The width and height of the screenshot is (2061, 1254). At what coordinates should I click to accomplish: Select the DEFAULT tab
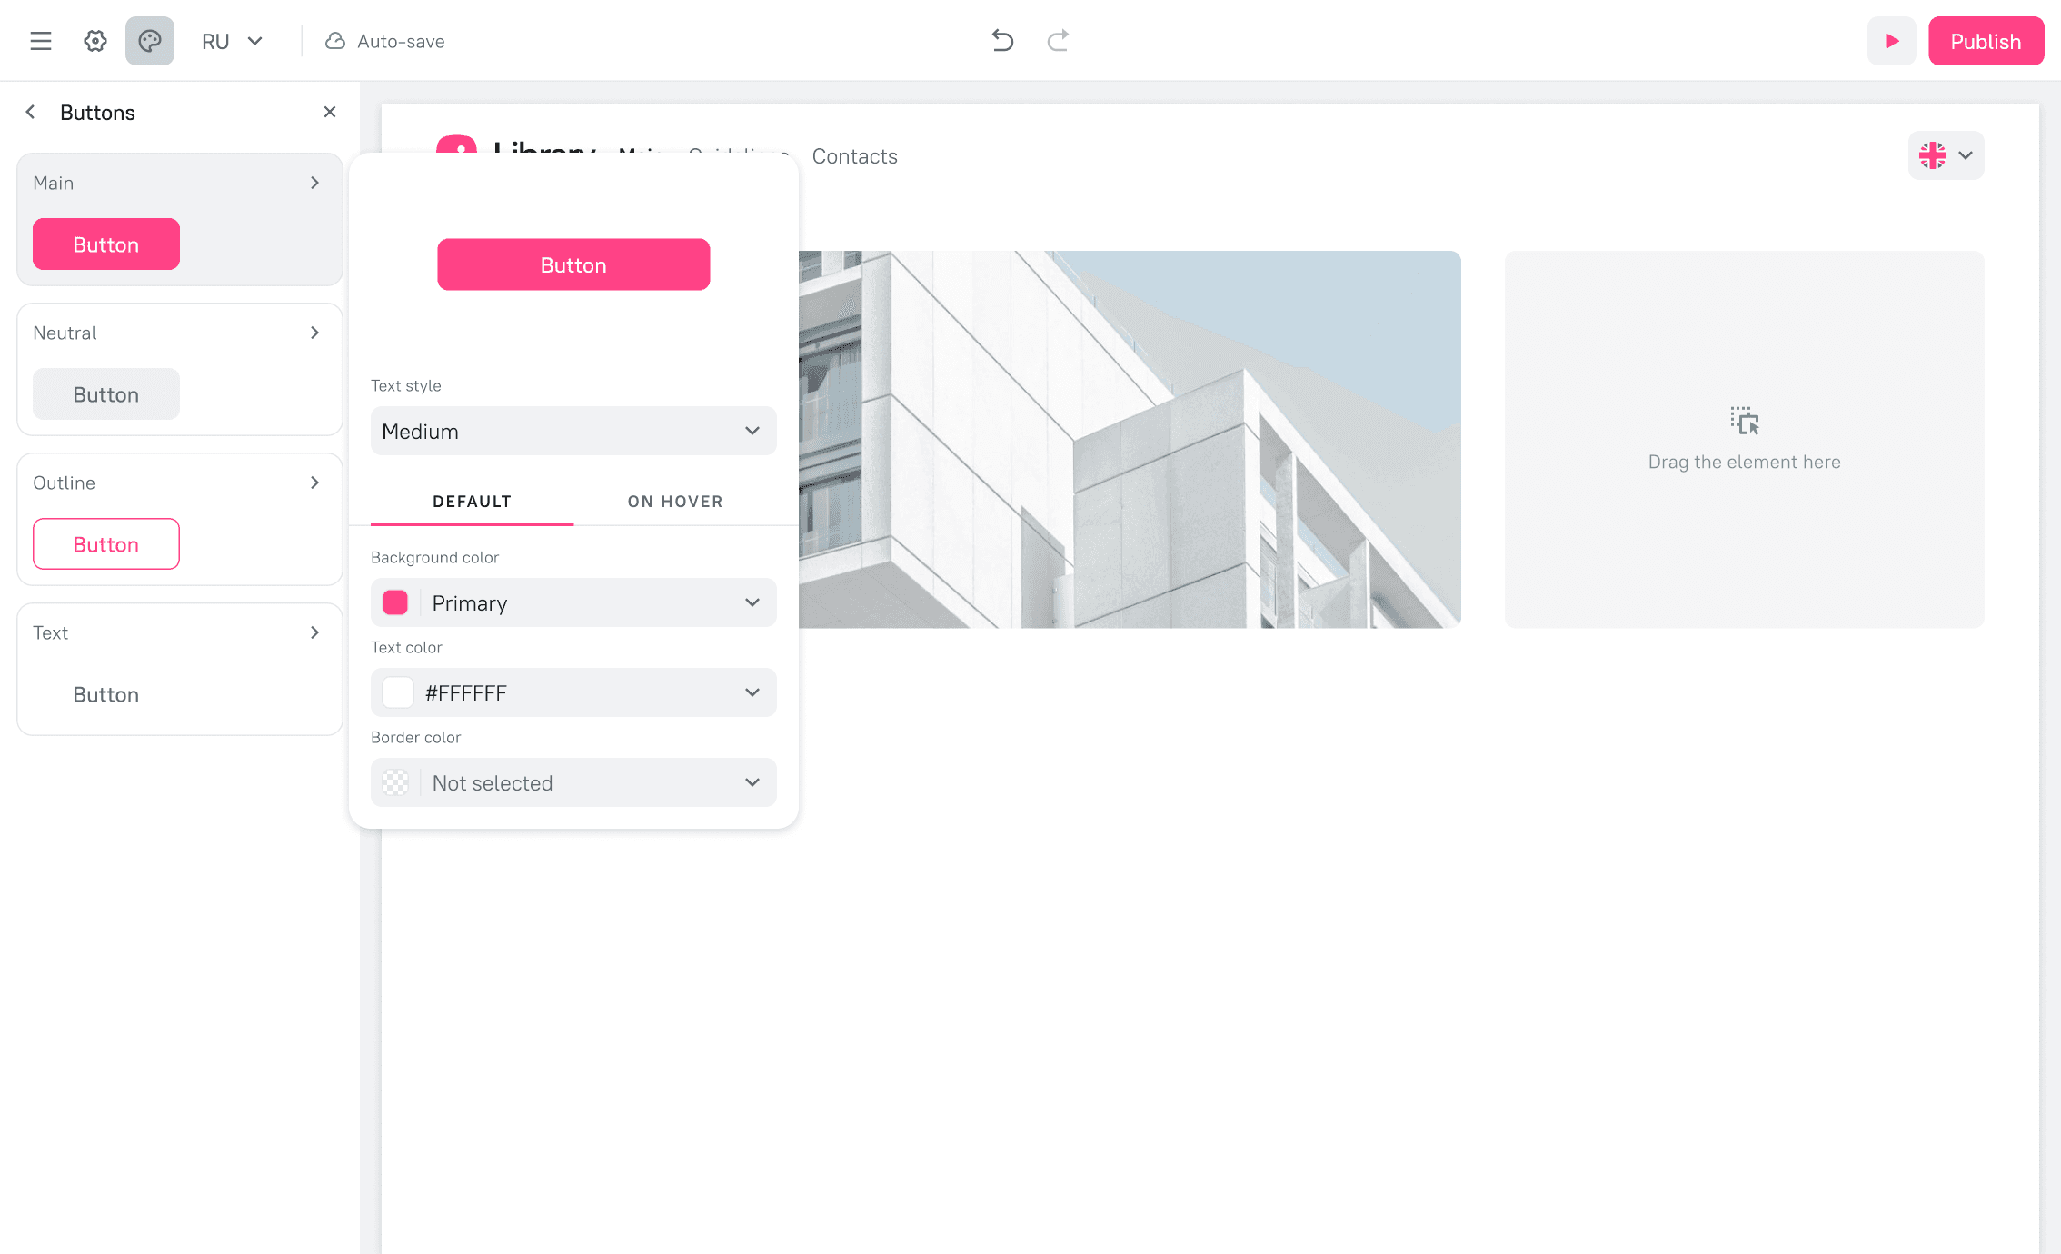pyautogui.click(x=472, y=502)
